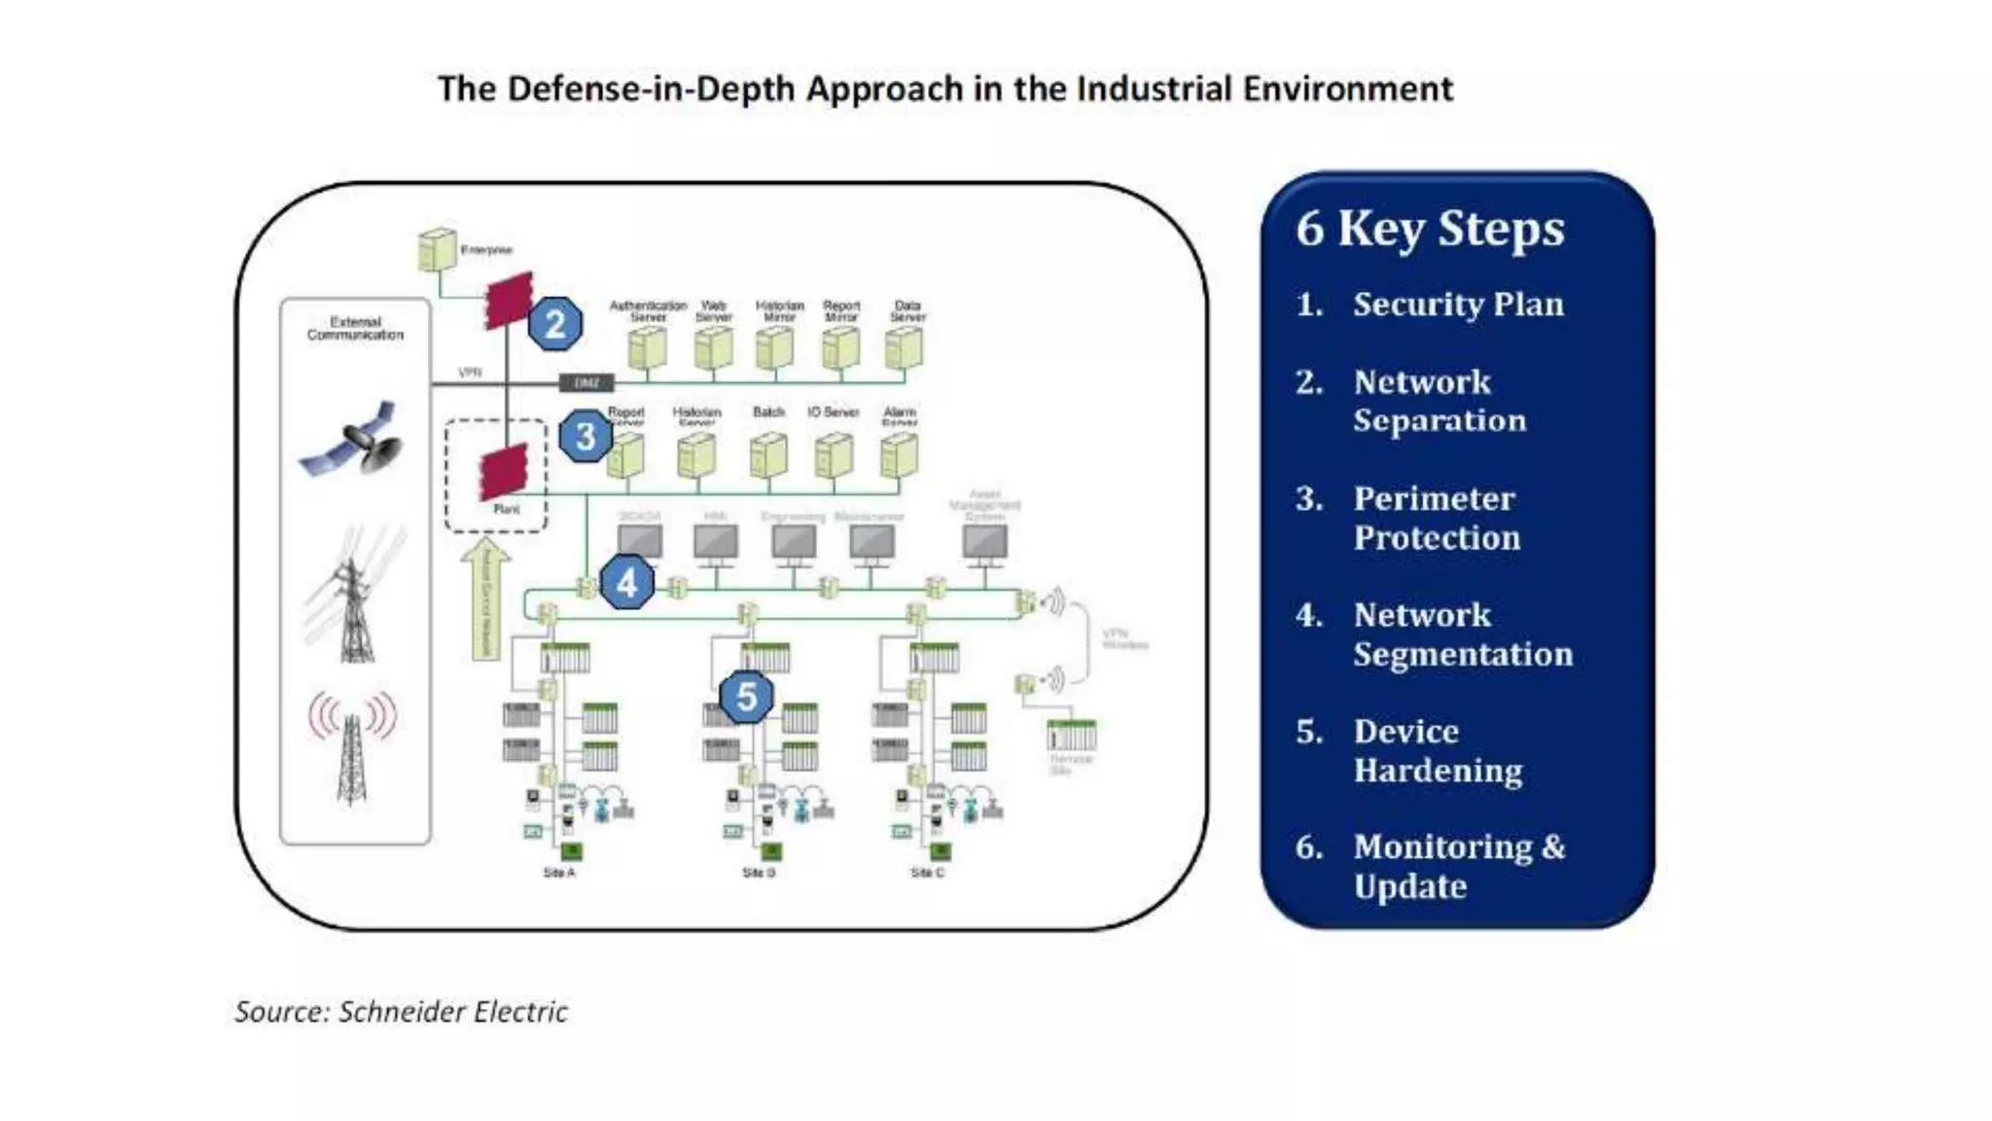Click the red Plant firewall icon

pos(504,471)
